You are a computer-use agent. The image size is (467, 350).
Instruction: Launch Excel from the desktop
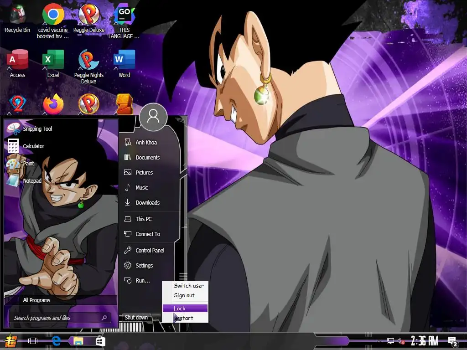(53, 64)
